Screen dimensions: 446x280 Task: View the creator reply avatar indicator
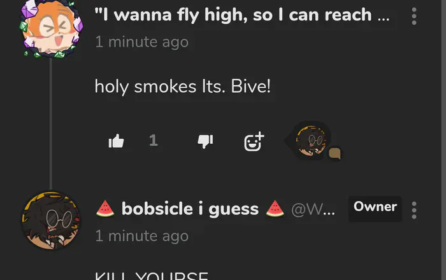tap(310, 140)
